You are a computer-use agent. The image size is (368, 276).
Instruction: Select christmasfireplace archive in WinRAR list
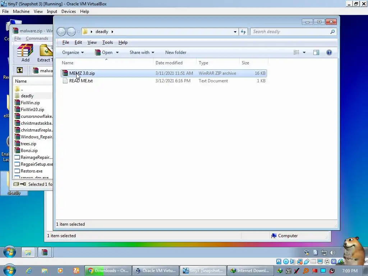point(33,130)
